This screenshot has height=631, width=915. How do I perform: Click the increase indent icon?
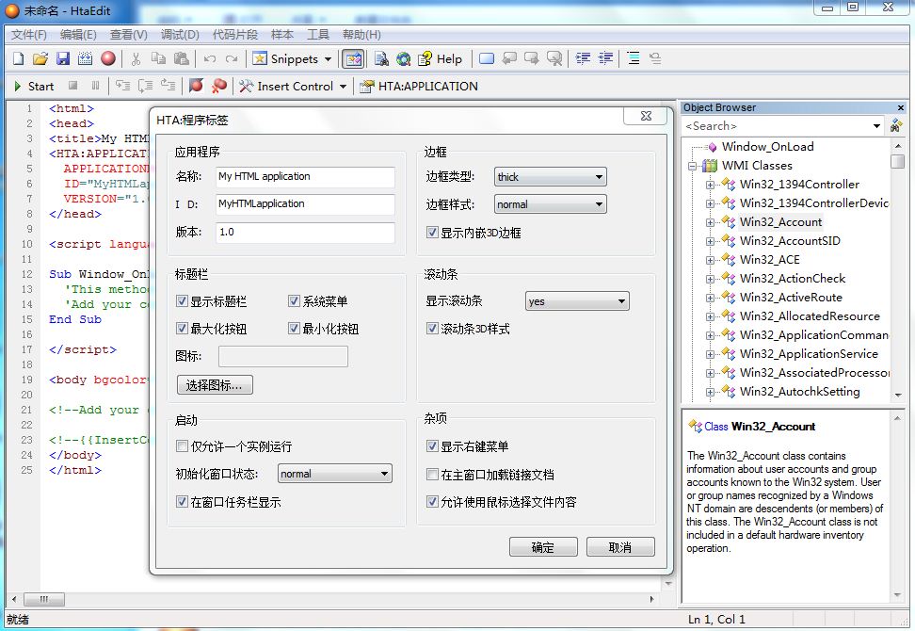[583, 58]
